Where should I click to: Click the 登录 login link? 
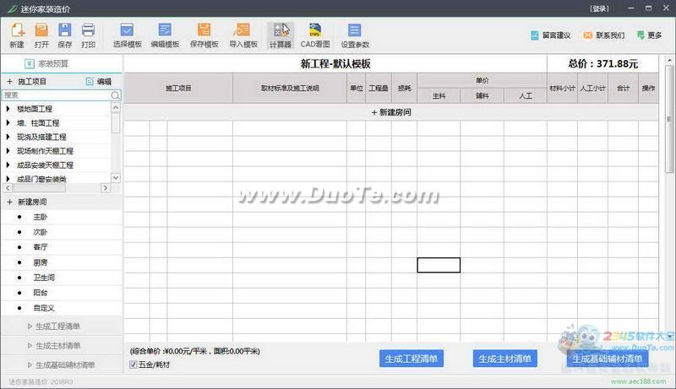(599, 8)
